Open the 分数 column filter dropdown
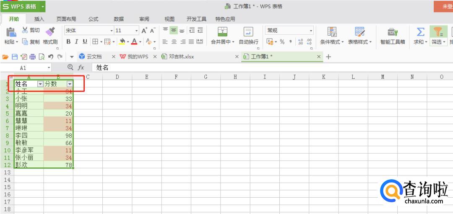 69,84
